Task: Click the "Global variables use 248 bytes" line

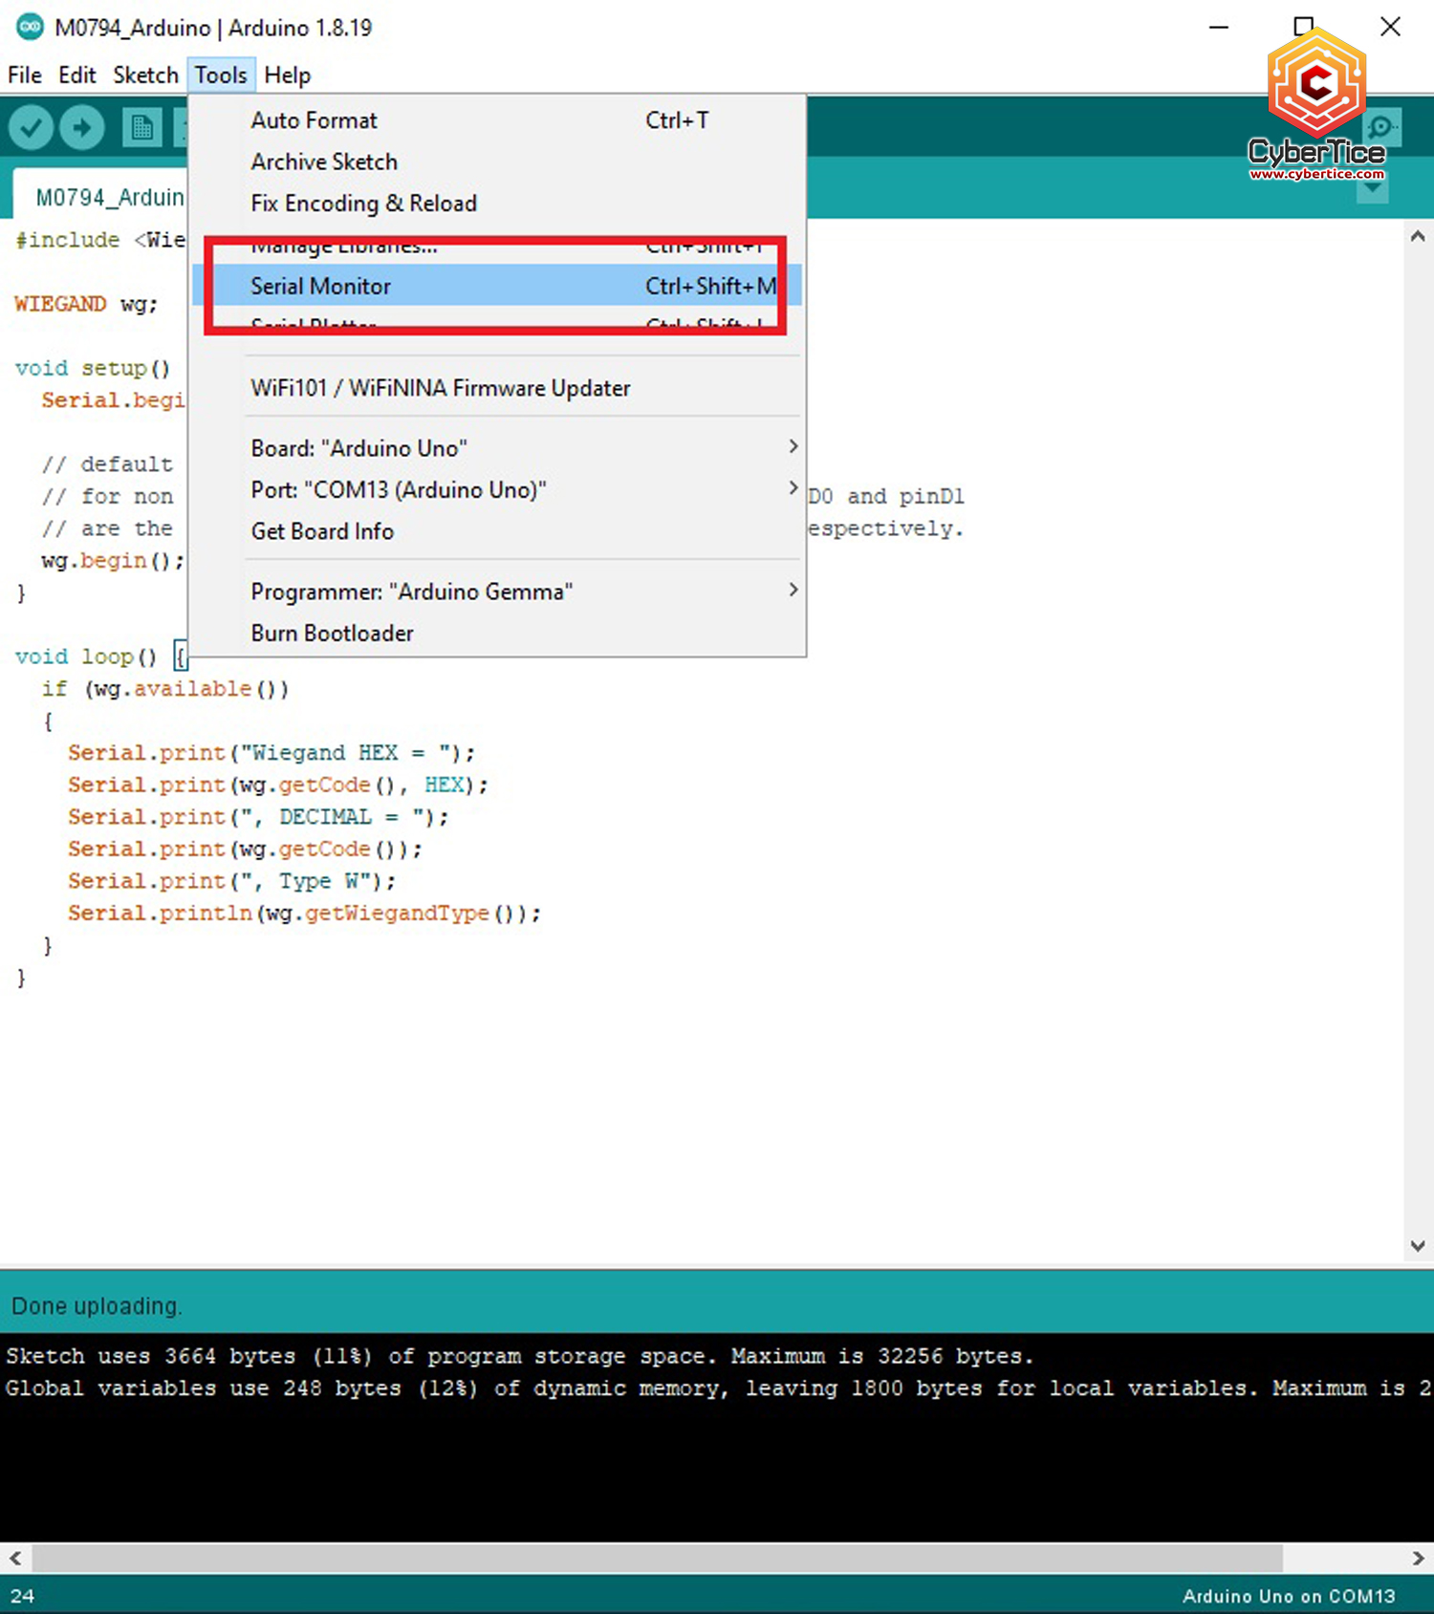Action: pos(717,1388)
